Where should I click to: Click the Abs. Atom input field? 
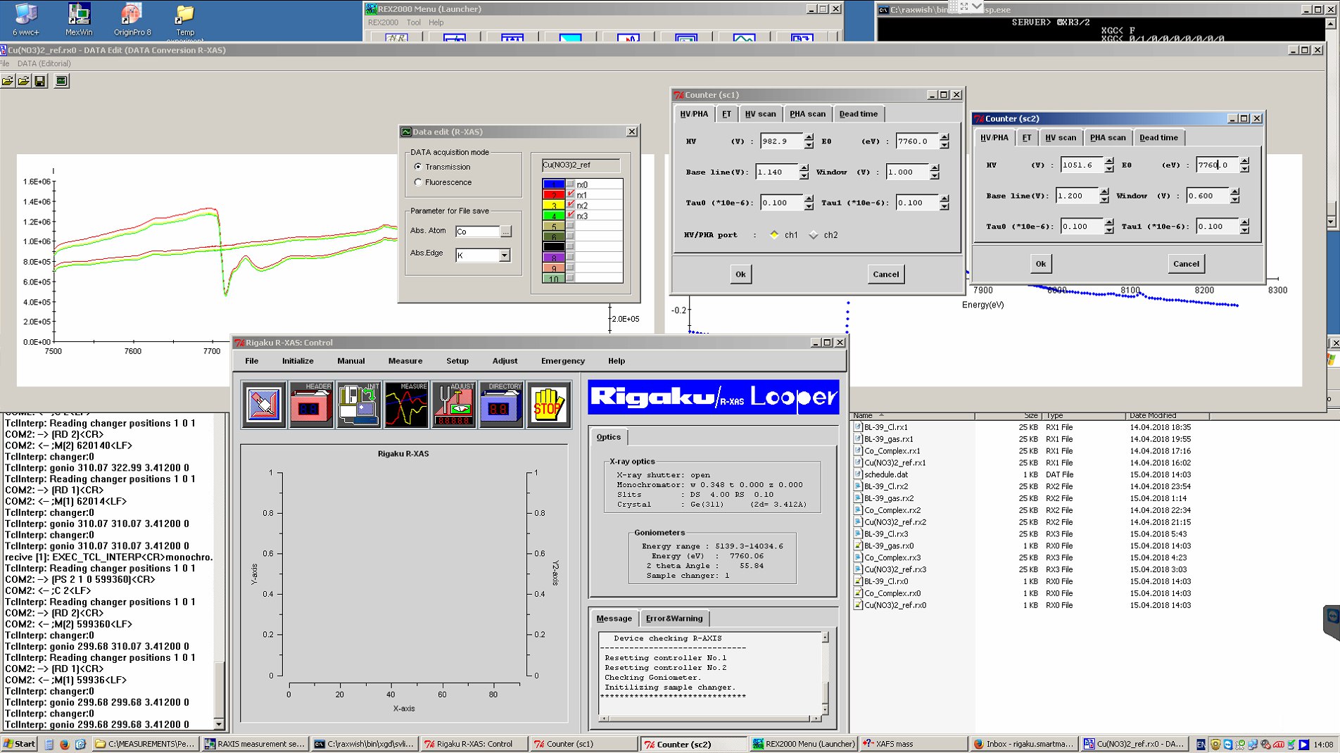477,232
